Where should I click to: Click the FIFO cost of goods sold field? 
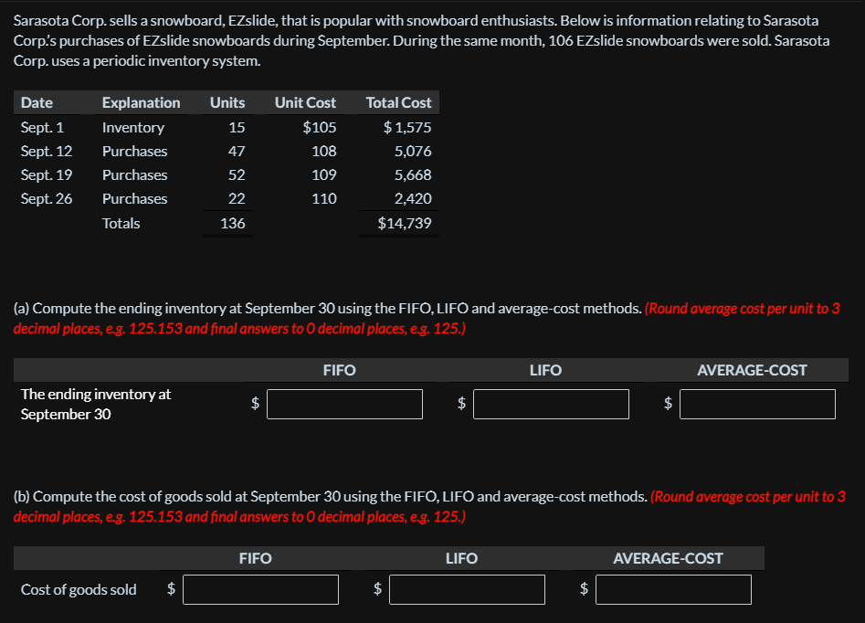tap(261, 589)
